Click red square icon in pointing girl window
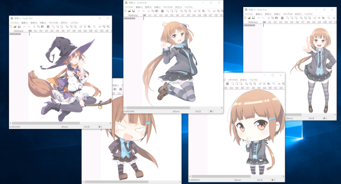Screen dimensions: 341x184 [282, 18]
